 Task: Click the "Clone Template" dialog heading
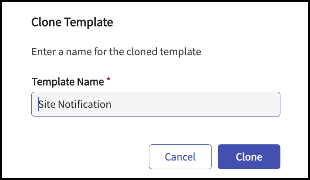point(72,22)
